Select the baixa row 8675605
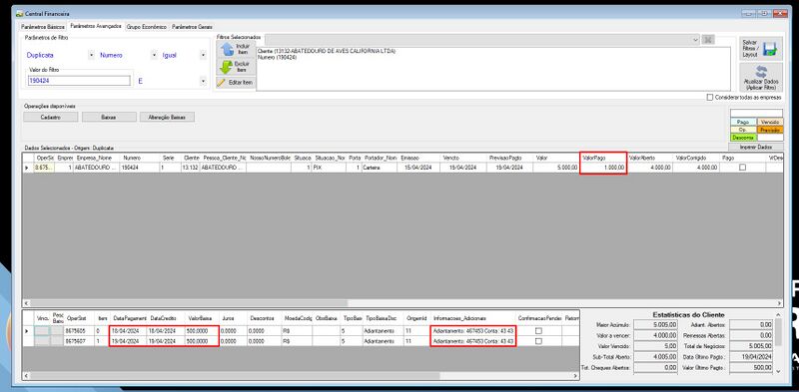 click(x=301, y=330)
